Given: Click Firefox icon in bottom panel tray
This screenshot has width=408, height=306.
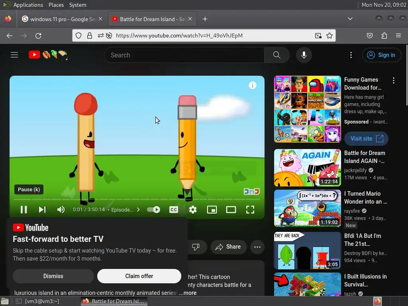Looking at the screenshot, I should pos(377,301).
